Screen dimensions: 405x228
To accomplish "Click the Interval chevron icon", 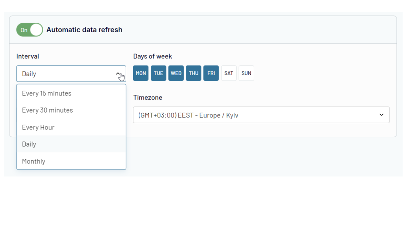I will pyautogui.click(x=118, y=74).
